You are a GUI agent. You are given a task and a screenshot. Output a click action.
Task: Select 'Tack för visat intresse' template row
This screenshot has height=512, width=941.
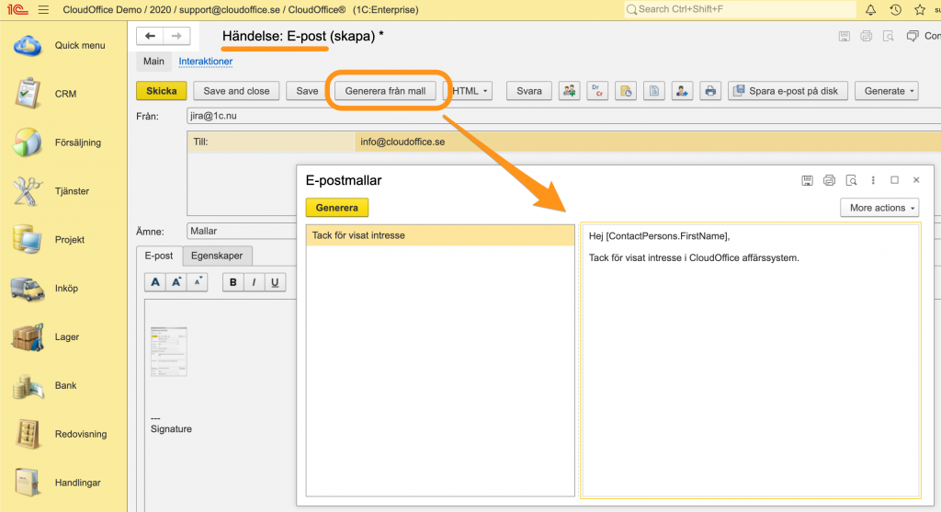point(440,235)
